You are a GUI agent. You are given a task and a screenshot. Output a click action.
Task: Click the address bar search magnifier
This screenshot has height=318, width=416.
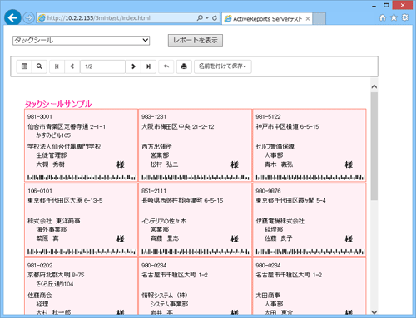pos(200,18)
